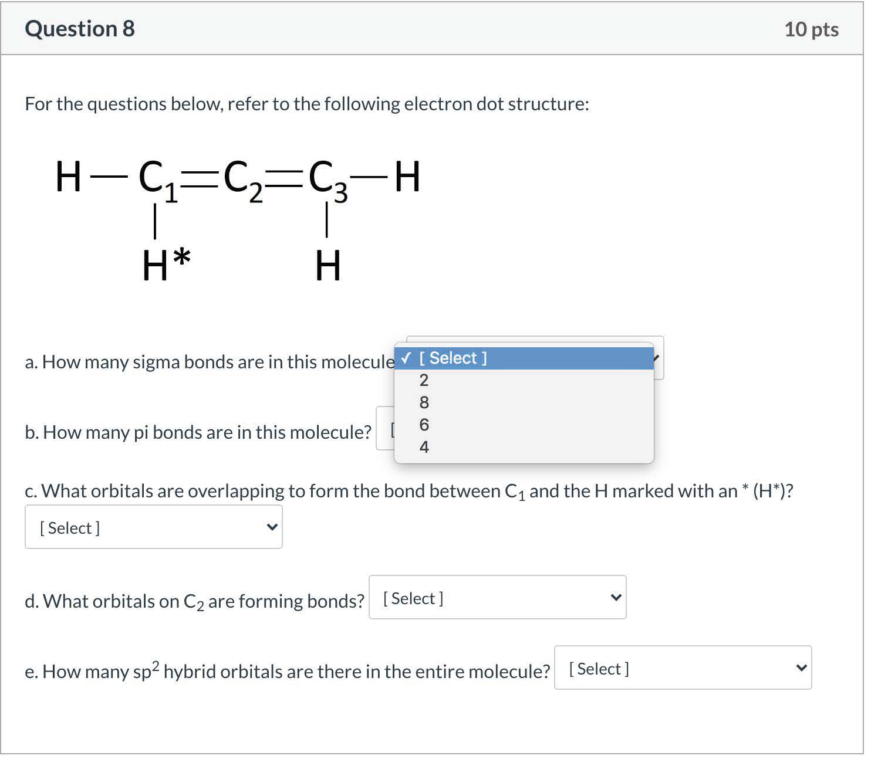Image resolution: width=871 pixels, height=759 pixels.
Task: Expand the sp2 hybrid orbitals count dropdown
Action: (x=683, y=668)
